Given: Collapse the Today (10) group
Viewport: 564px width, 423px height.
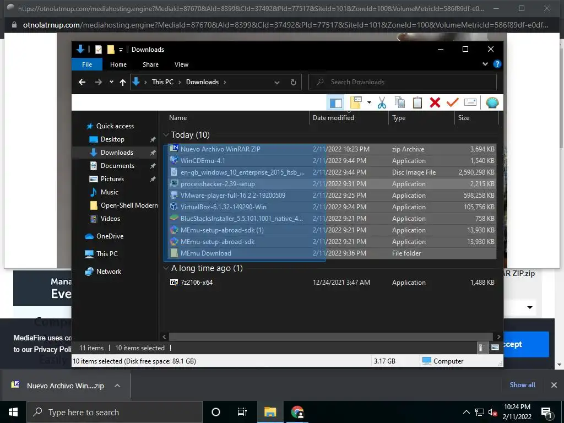Looking at the screenshot, I should click(x=166, y=134).
